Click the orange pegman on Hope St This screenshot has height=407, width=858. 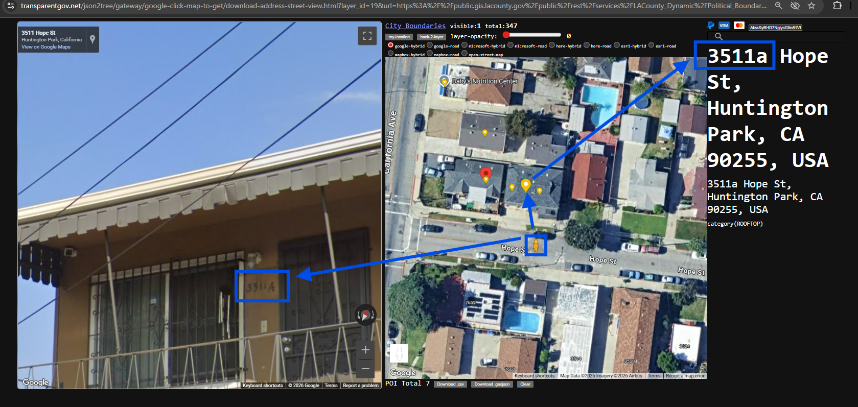536,246
